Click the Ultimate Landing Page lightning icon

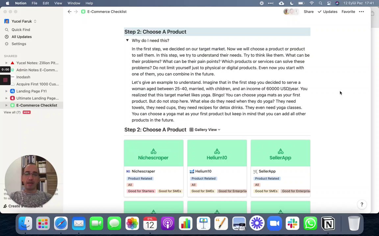pos(12,98)
